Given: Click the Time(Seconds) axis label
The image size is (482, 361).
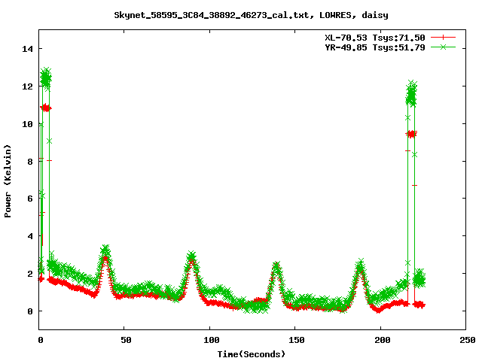Looking at the screenshot, I should tap(252, 354).
